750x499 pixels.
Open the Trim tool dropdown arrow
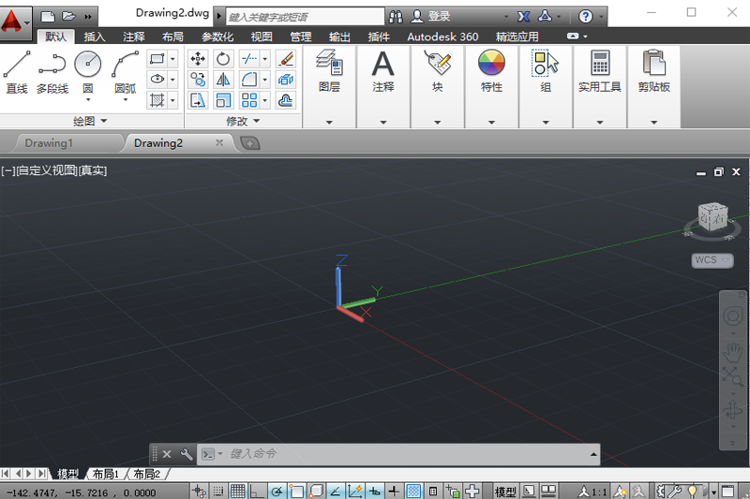coord(265,59)
